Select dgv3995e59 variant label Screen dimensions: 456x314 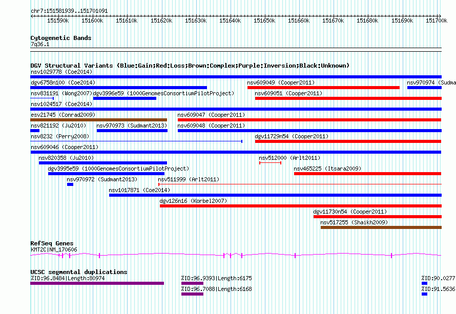118,169
